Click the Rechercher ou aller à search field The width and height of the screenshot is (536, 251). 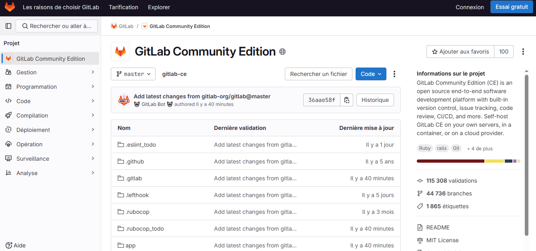(56, 26)
